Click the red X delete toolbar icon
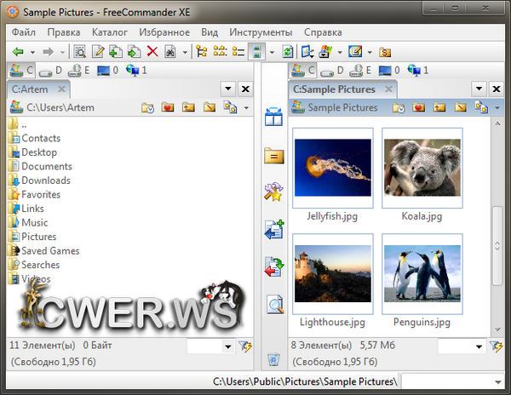Viewport: 511px width, 395px height. [152, 52]
